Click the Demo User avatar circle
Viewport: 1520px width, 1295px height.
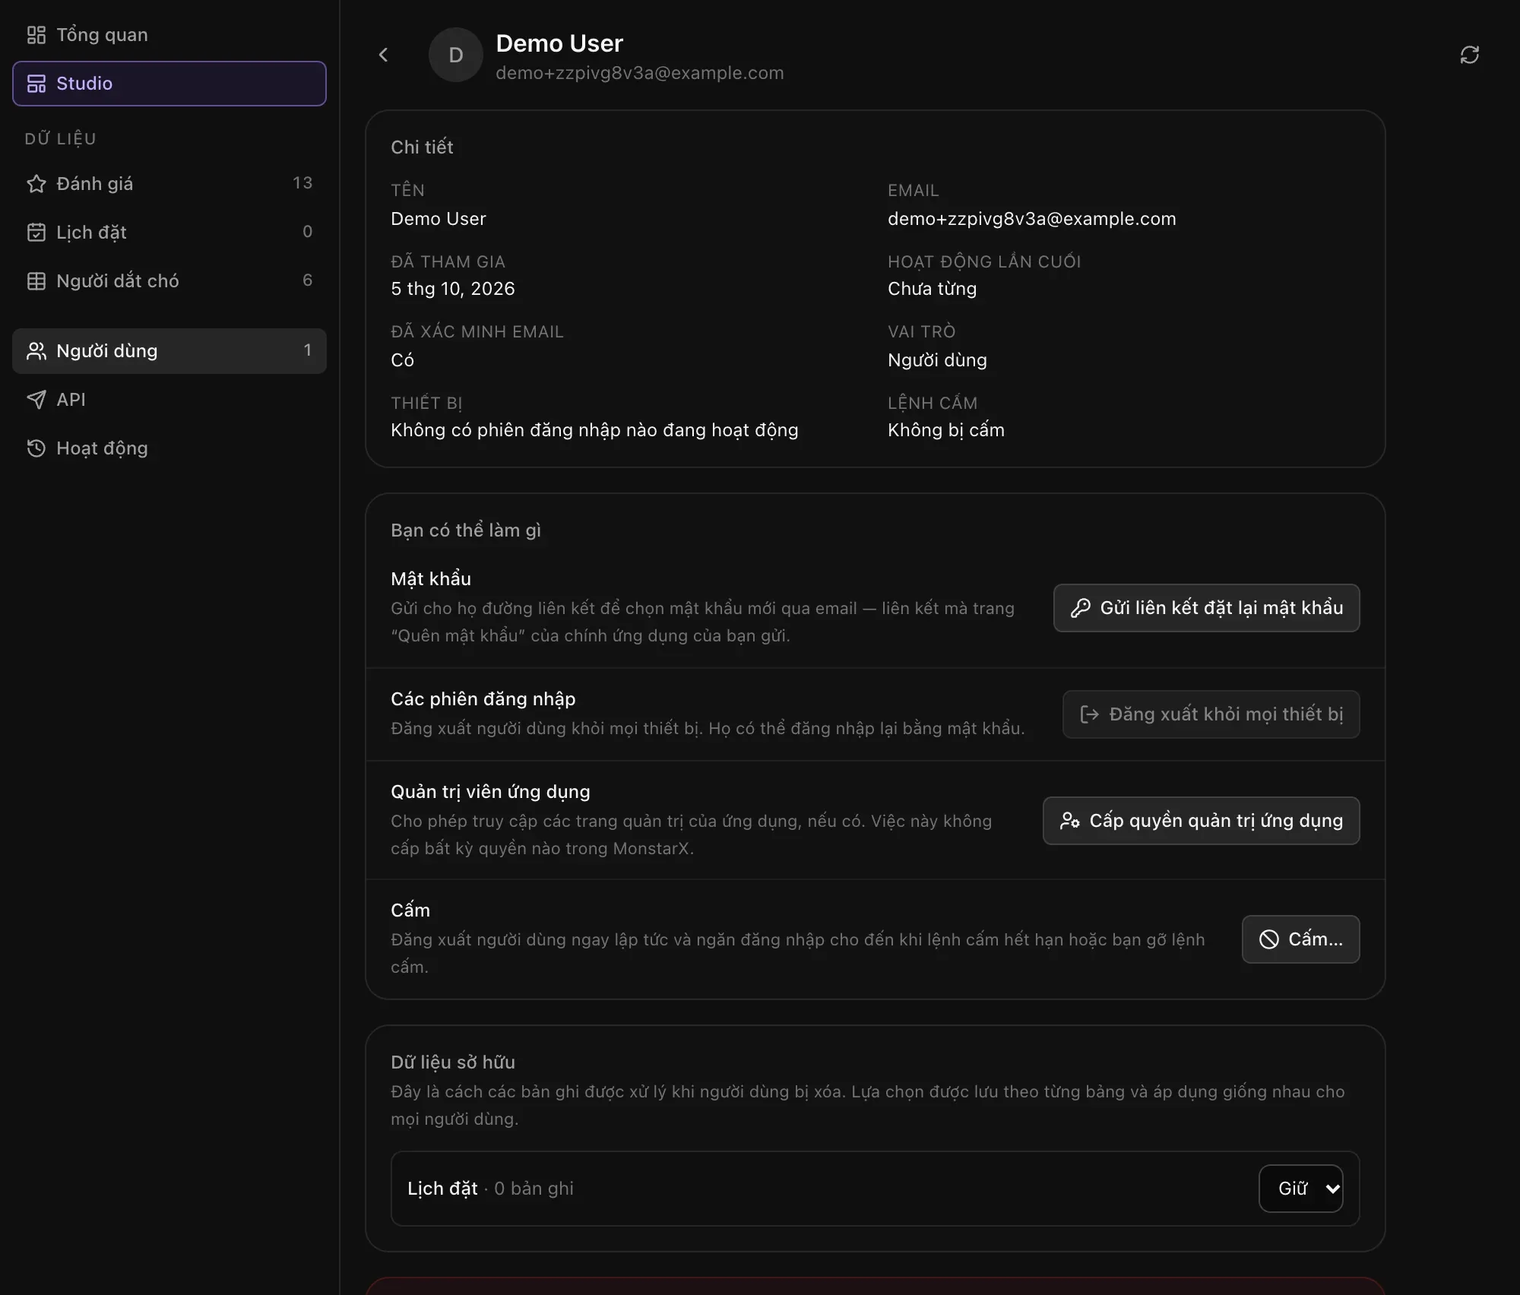pos(456,55)
